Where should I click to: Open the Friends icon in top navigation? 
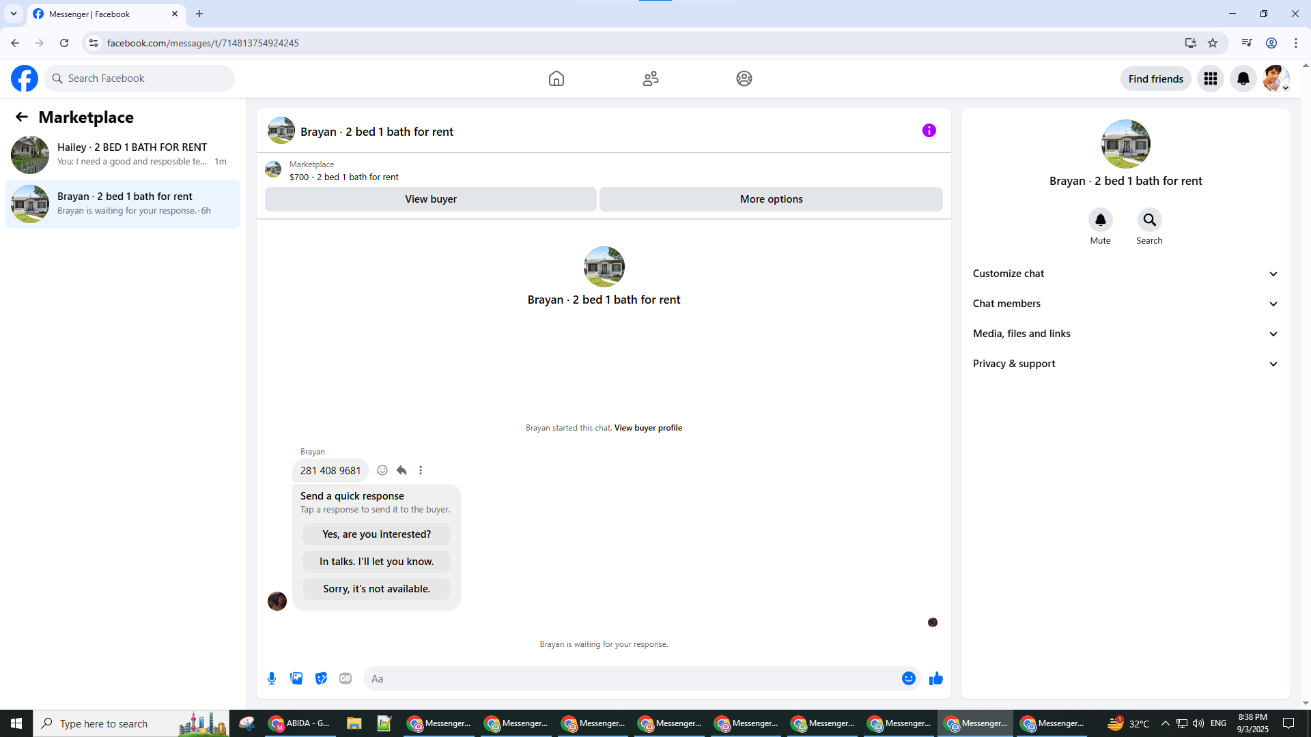(x=651, y=78)
